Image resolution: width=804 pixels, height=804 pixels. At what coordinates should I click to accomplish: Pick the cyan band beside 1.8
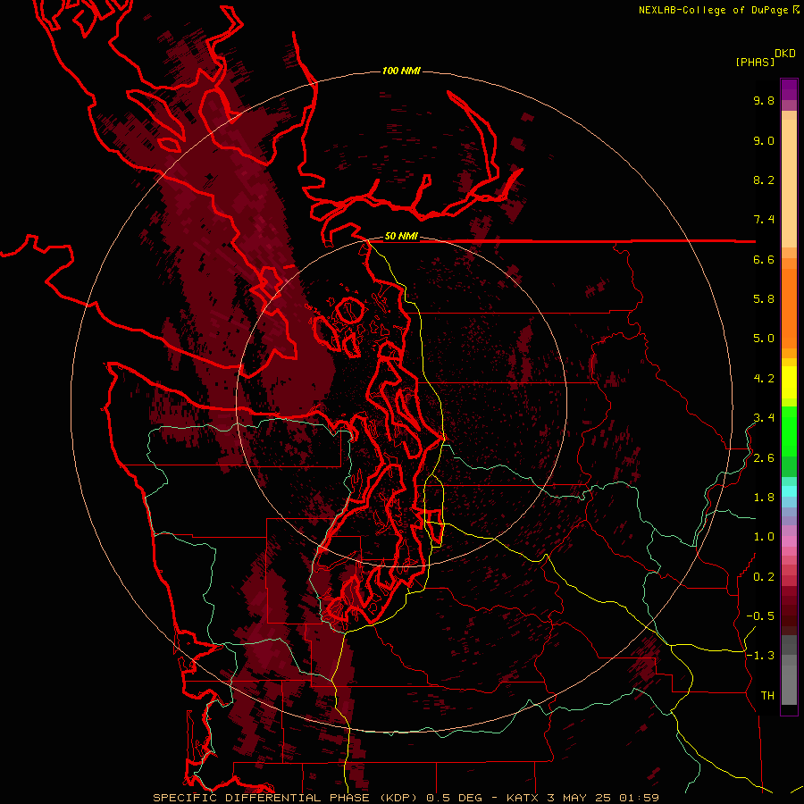pyautogui.click(x=789, y=491)
